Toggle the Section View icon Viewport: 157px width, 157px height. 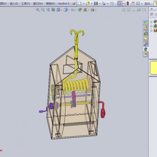53,10
